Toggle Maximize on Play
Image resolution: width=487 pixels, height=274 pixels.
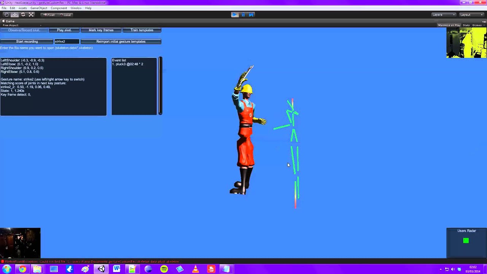(x=449, y=25)
